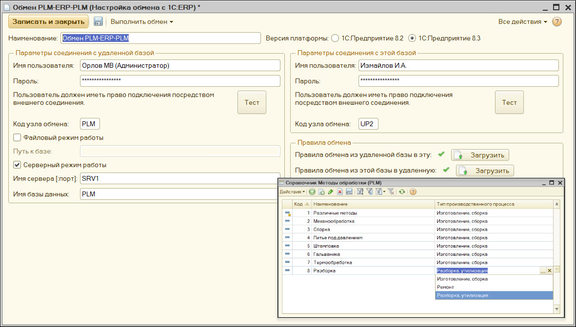
Task: Click Загрузить for rules from remote base
Action: [480, 155]
